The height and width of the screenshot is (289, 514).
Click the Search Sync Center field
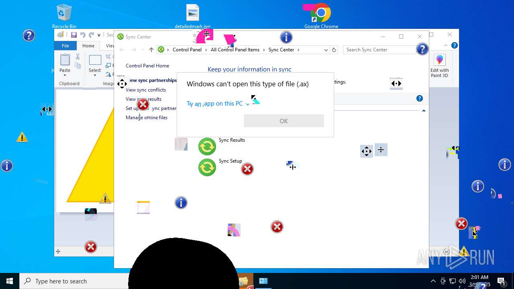(379, 50)
